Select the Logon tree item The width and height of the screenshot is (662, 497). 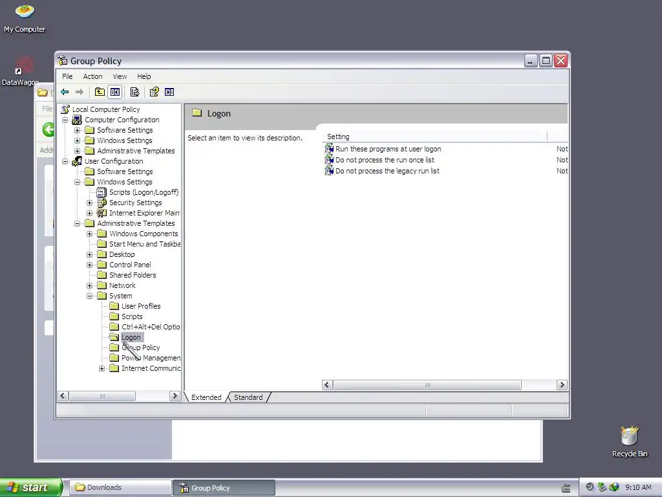(131, 337)
